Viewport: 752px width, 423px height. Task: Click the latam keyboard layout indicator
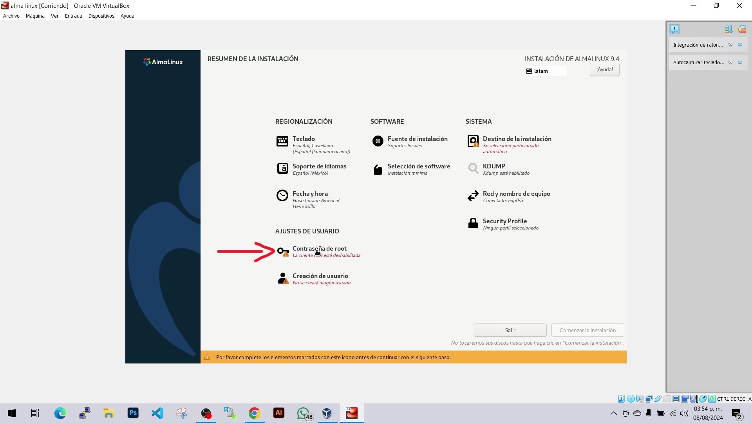tap(546, 71)
